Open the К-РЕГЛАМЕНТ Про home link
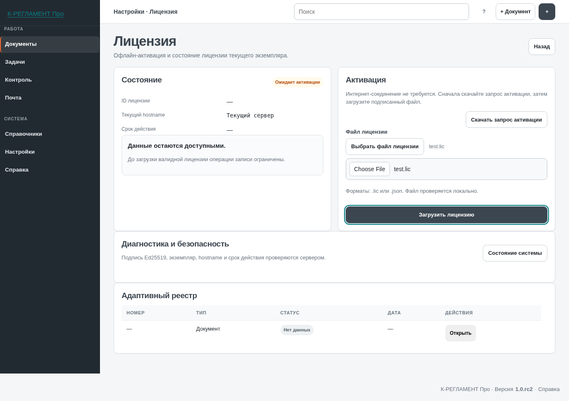The image size is (569, 401). click(35, 14)
